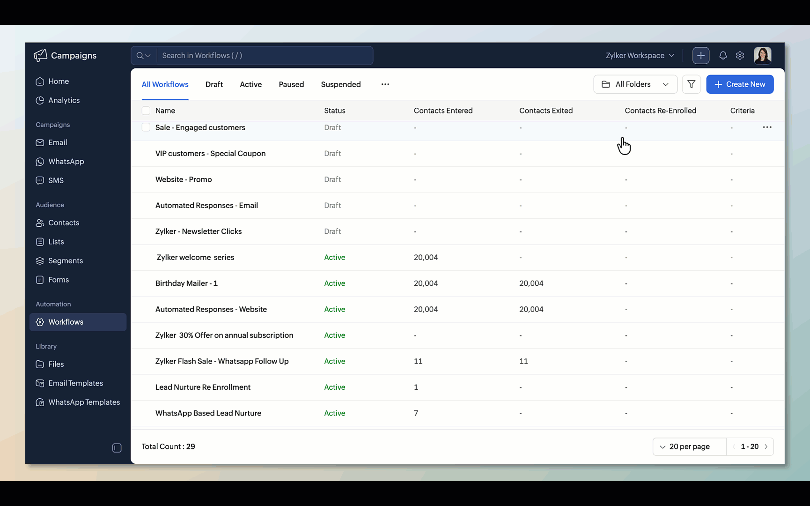Open more options for Sale - Engaged customers
Image resolution: width=810 pixels, height=506 pixels.
pyautogui.click(x=767, y=127)
